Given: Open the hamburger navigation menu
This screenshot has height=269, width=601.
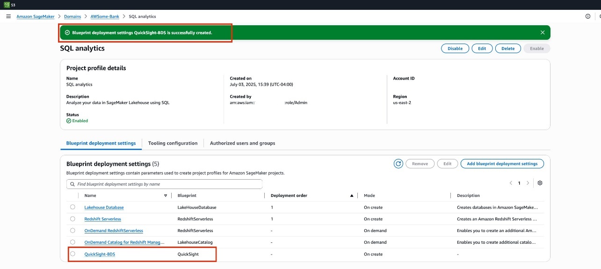Looking at the screenshot, I should (8, 16).
